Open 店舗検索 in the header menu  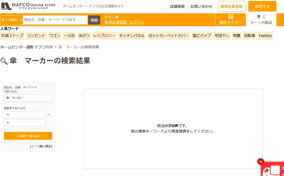(x=177, y=6)
